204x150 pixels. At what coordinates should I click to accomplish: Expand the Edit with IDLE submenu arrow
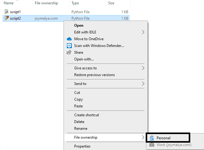pos(143,32)
